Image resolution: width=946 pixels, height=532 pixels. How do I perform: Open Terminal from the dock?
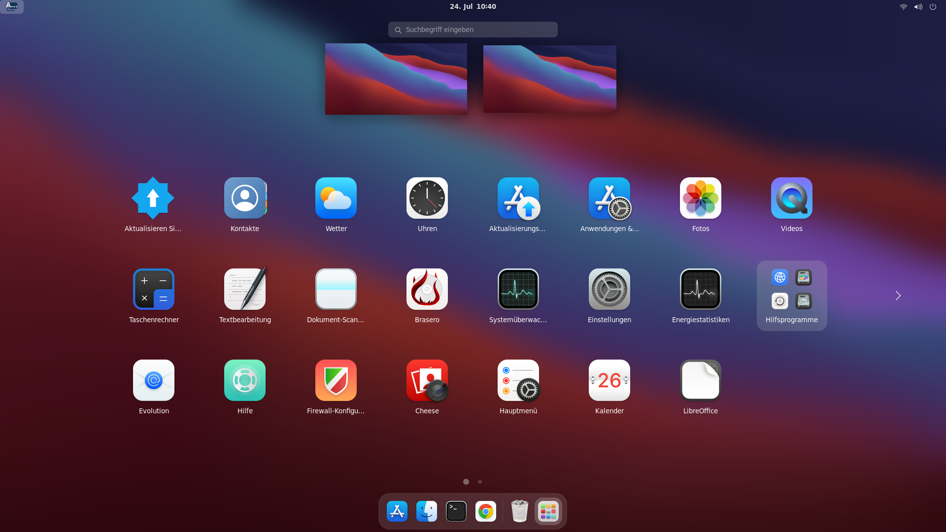[456, 511]
